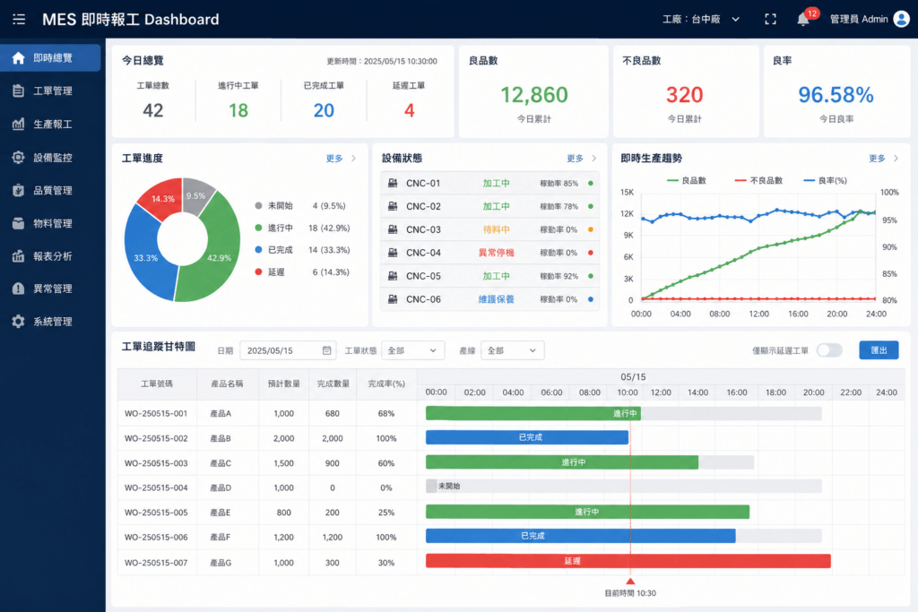Expand the 產線 全部 dropdown
Viewport: 918px width, 612px height.
point(512,350)
